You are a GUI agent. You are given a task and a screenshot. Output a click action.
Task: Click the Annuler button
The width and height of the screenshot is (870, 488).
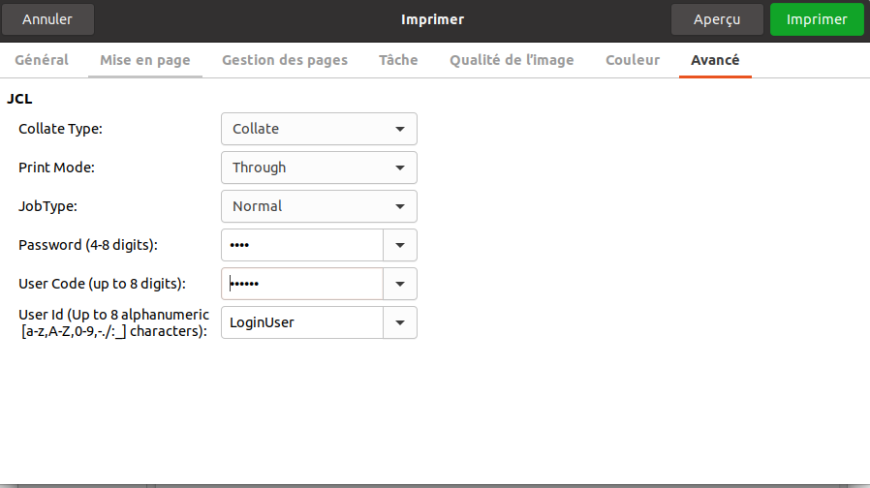pyautogui.click(x=47, y=19)
